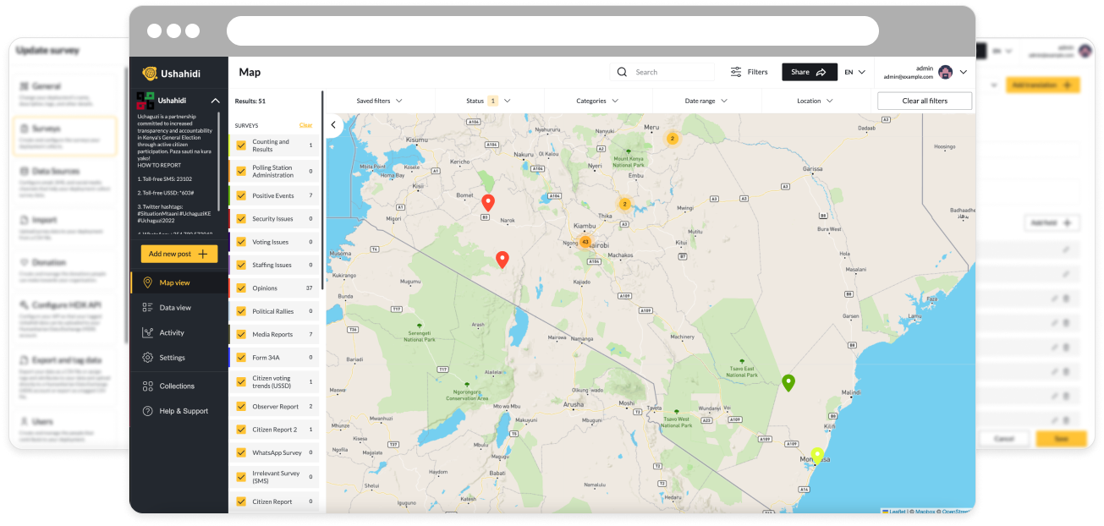Open the Filters sliders icon
This screenshot has width=1104, height=526.
(736, 72)
